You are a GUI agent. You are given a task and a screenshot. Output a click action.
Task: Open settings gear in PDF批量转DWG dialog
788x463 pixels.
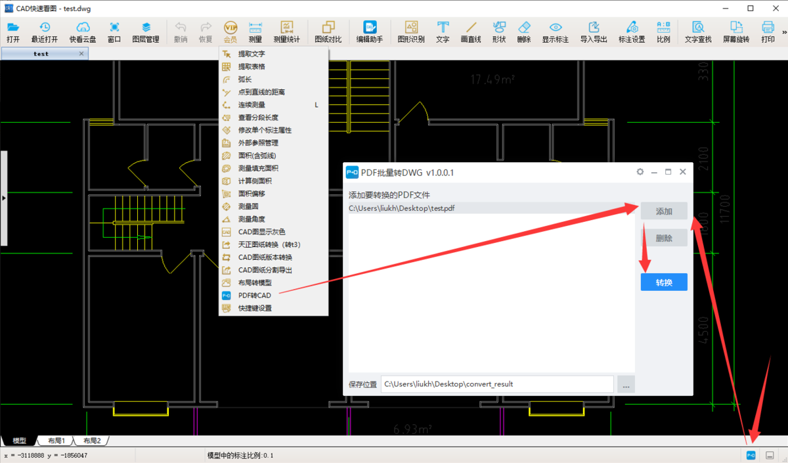(640, 172)
